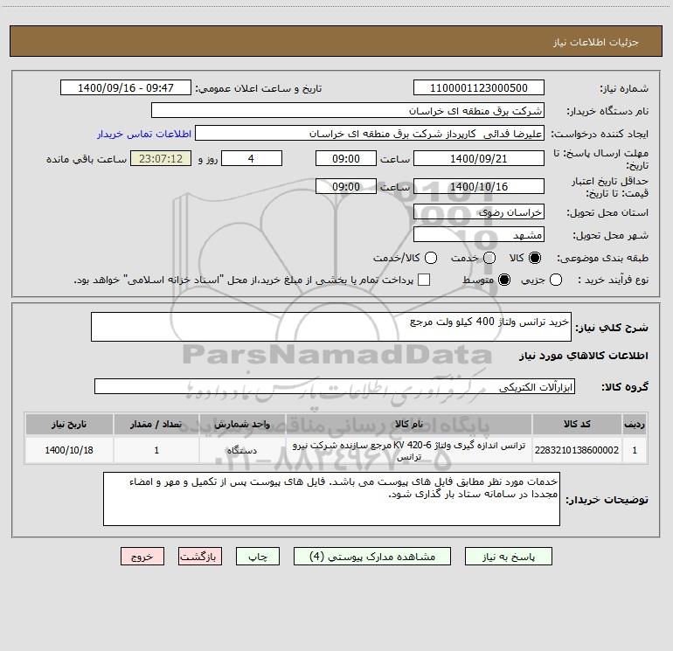Click the product name cell ترانس اندازه گیری ولتاژ
The width and height of the screenshot is (673, 651).
tap(409, 451)
